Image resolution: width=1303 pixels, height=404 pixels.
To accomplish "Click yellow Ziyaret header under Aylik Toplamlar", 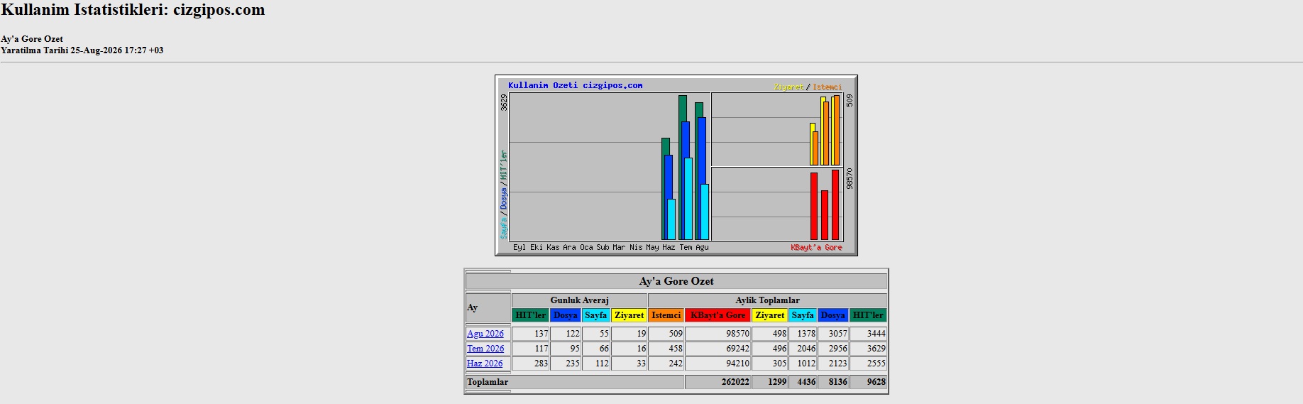I will click(x=770, y=315).
